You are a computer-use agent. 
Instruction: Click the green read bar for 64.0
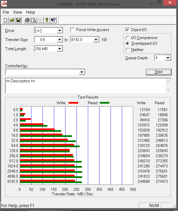point(50,146)
